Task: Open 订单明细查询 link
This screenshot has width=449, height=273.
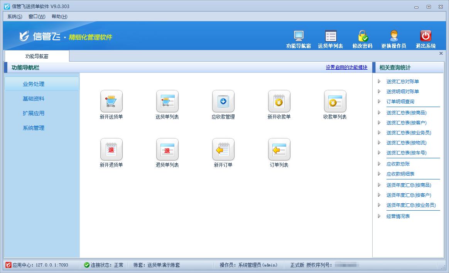Action: tap(400, 102)
